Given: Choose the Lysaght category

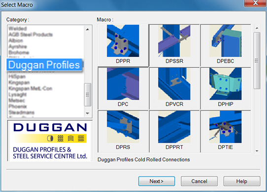Looking at the screenshot, I should pos(18,94).
